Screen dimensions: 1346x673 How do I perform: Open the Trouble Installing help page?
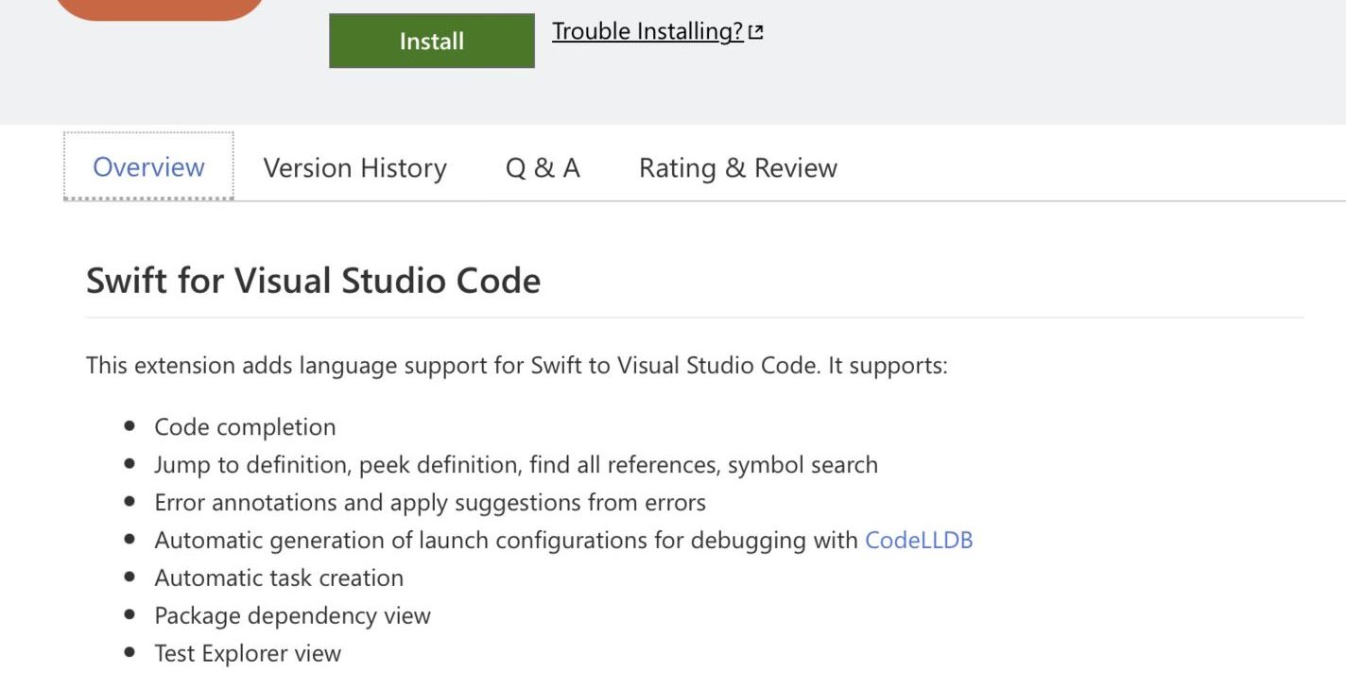pyautogui.click(x=648, y=30)
